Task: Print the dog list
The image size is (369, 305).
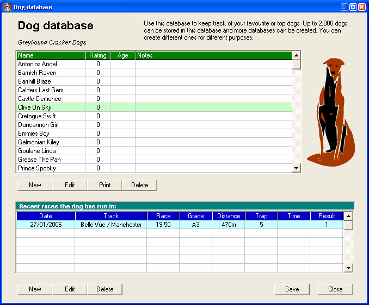Action: coord(104,185)
